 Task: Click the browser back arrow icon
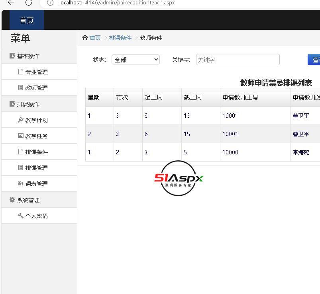[11, 3]
